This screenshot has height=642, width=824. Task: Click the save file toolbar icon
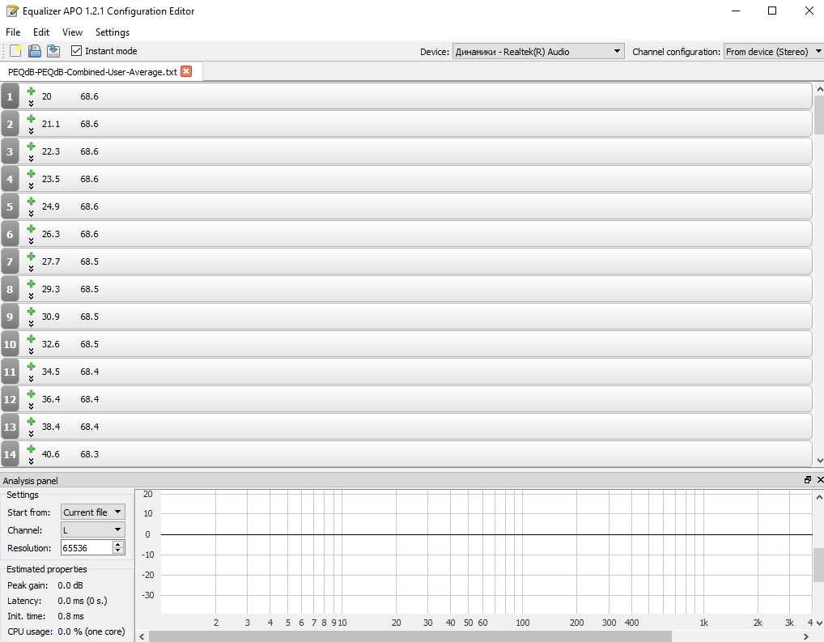pos(35,51)
